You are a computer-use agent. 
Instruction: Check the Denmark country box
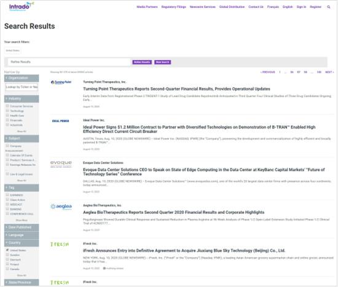coord(7,259)
